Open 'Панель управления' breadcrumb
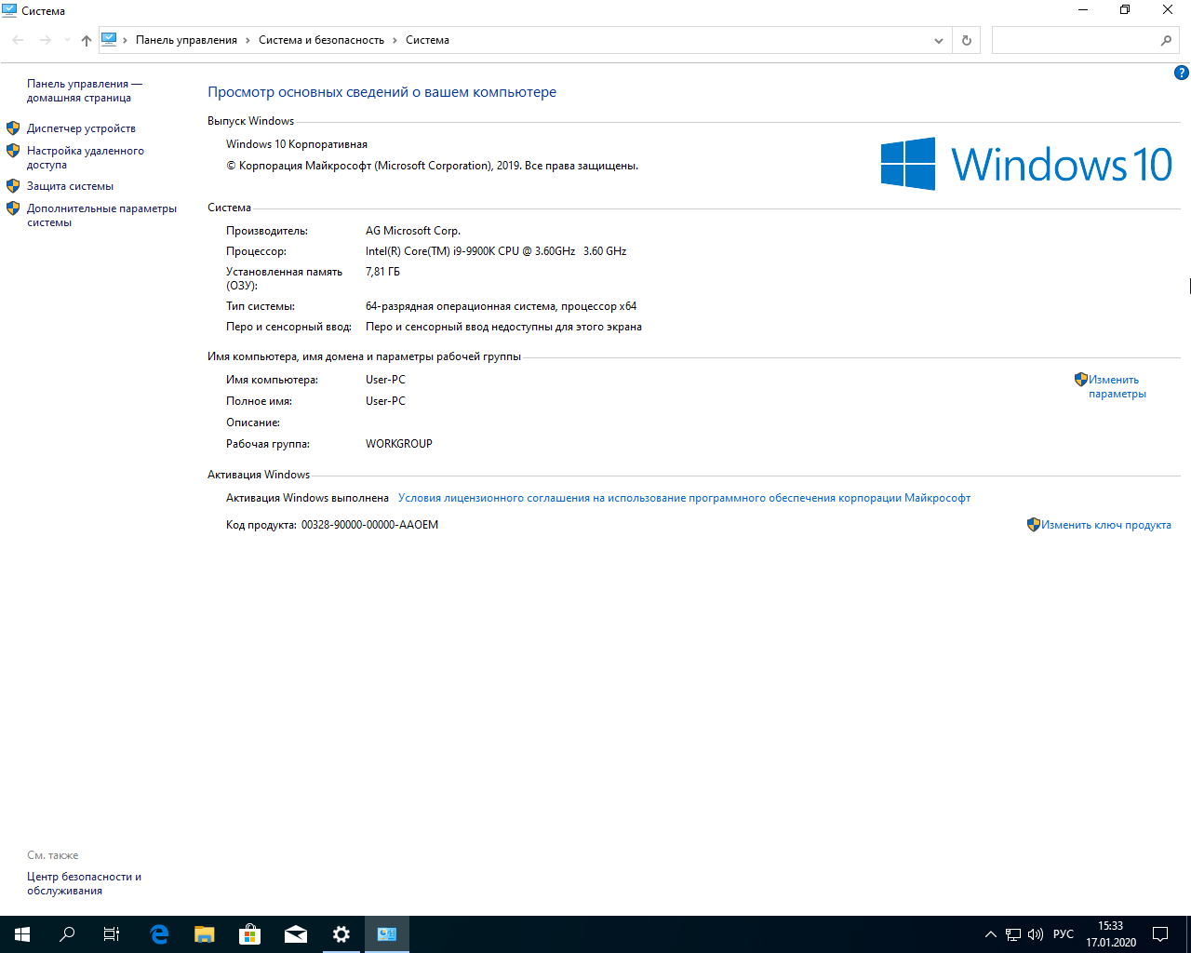The width and height of the screenshot is (1191, 953). [186, 40]
